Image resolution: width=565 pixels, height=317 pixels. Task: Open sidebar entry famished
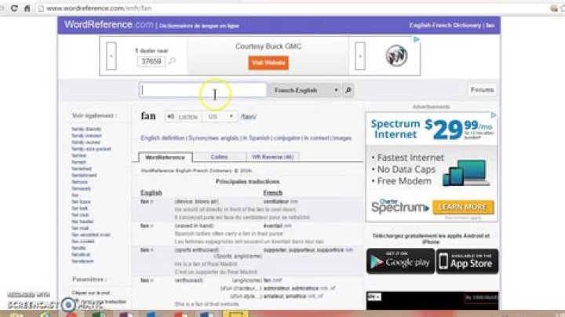[x=82, y=169]
